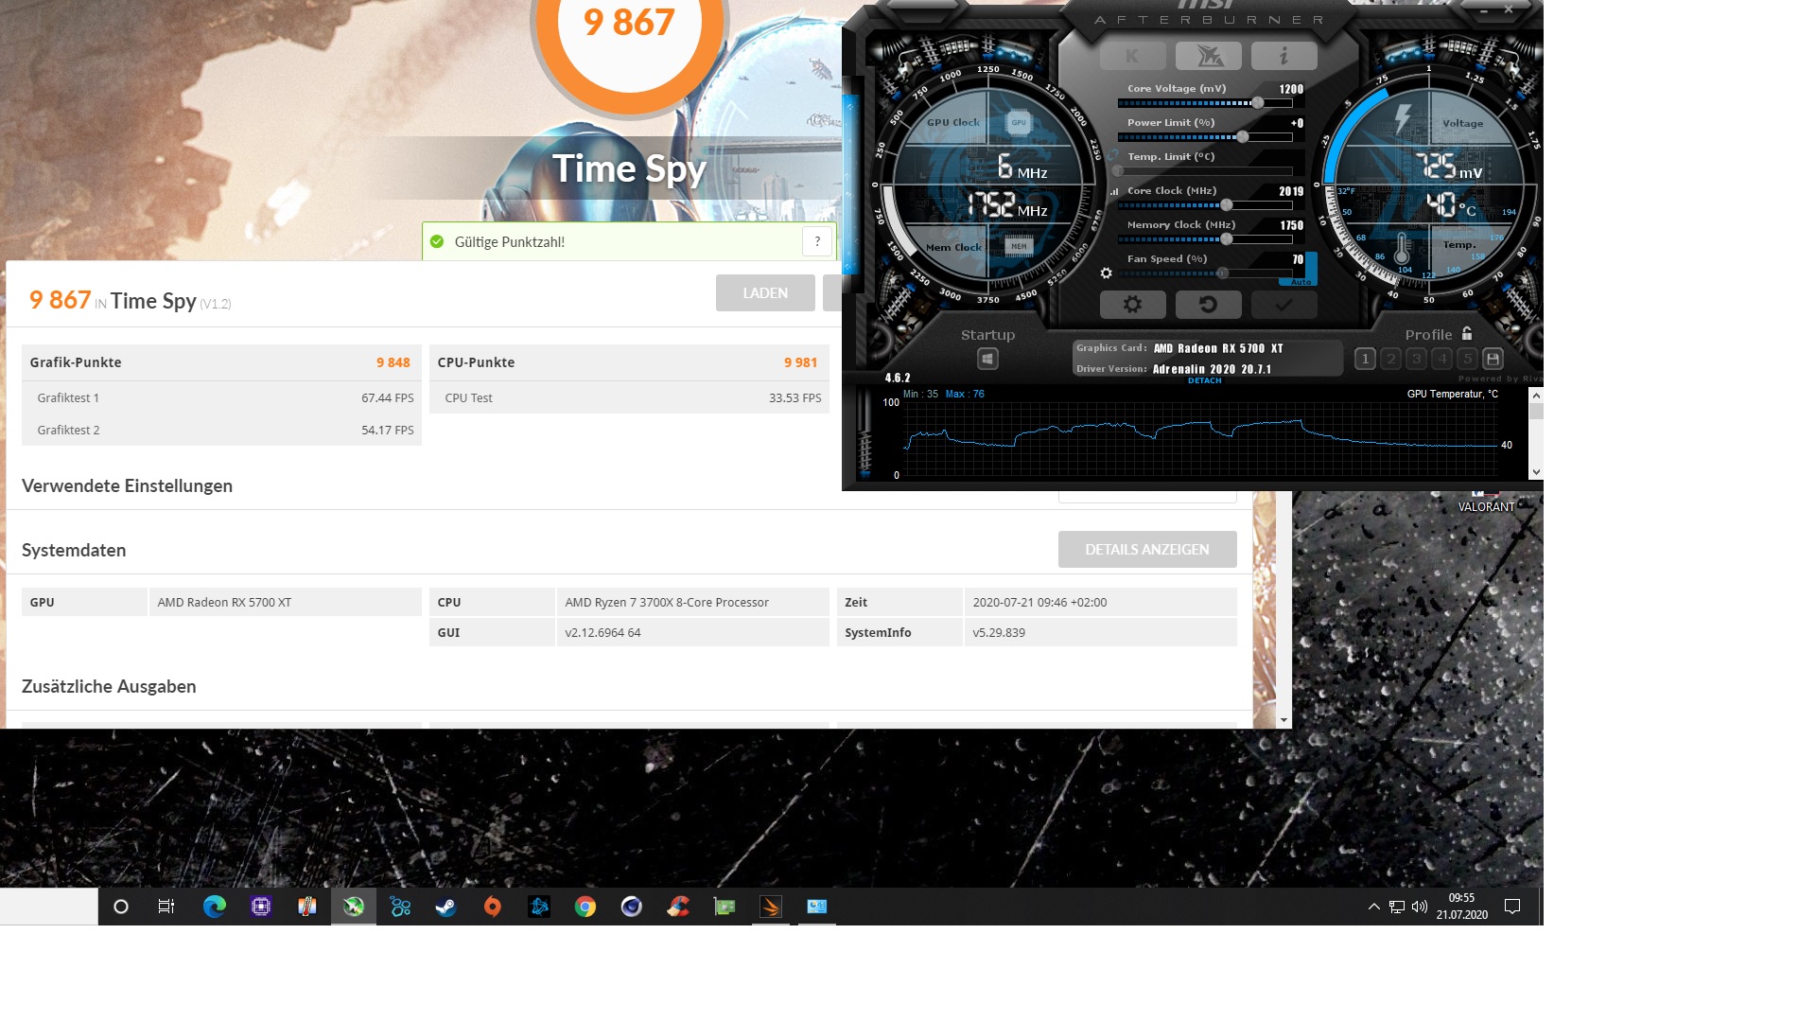Select profile slot 1

coord(1365,359)
